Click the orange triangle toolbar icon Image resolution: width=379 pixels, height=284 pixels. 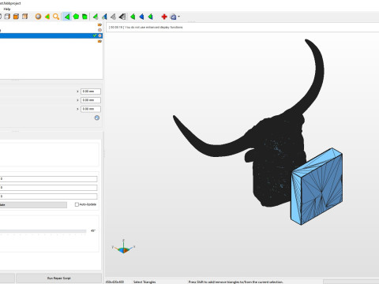tap(47, 17)
